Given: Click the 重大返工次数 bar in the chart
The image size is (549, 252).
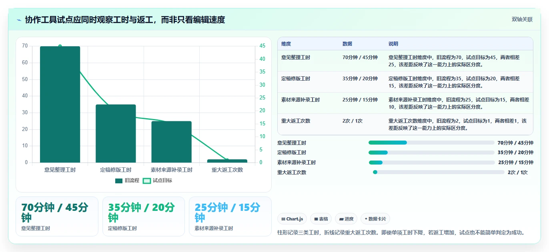Looking at the screenshot, I should (227, 161).
